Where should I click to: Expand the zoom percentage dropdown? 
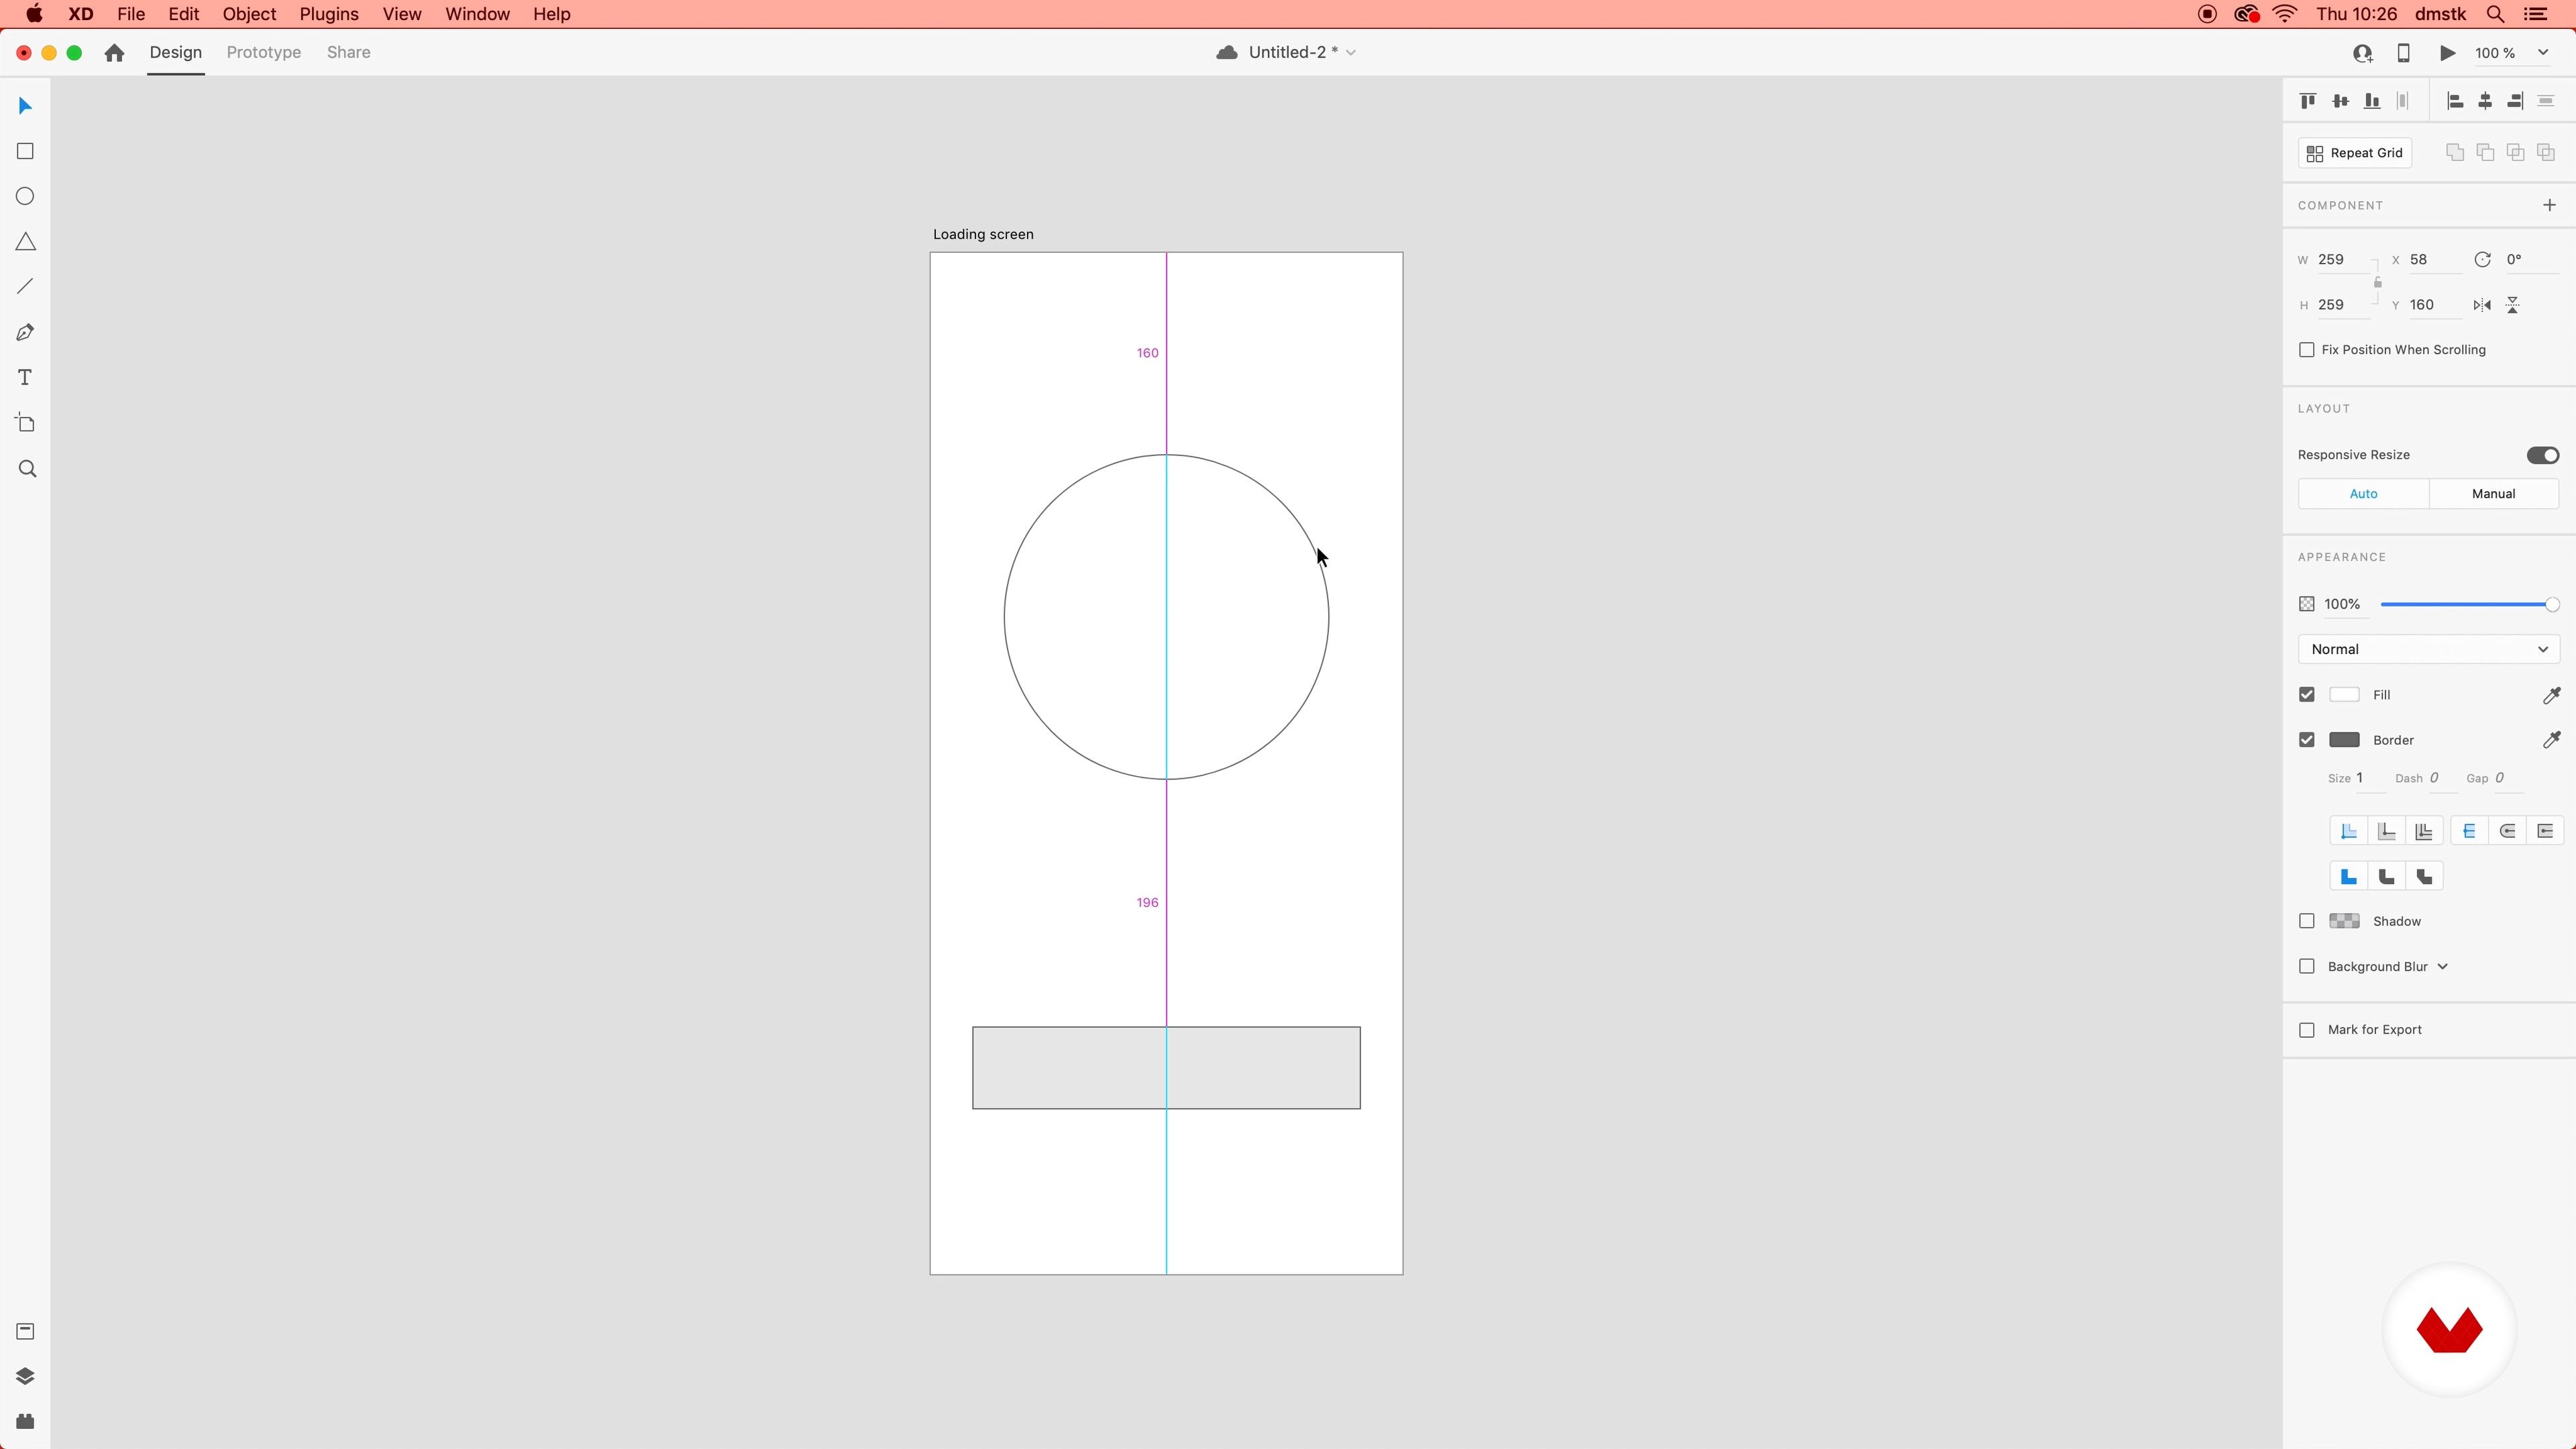click(2543, 53)
